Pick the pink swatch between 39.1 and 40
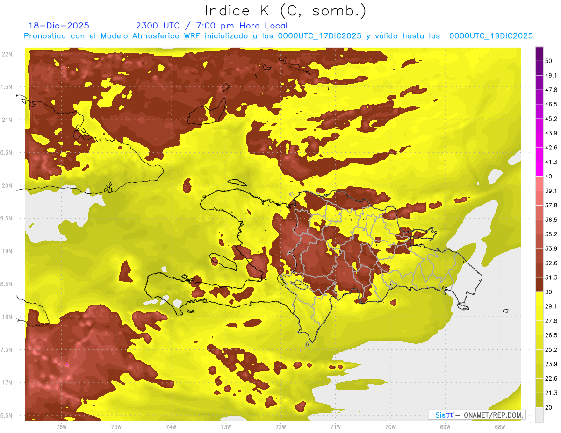 [539, 184]
